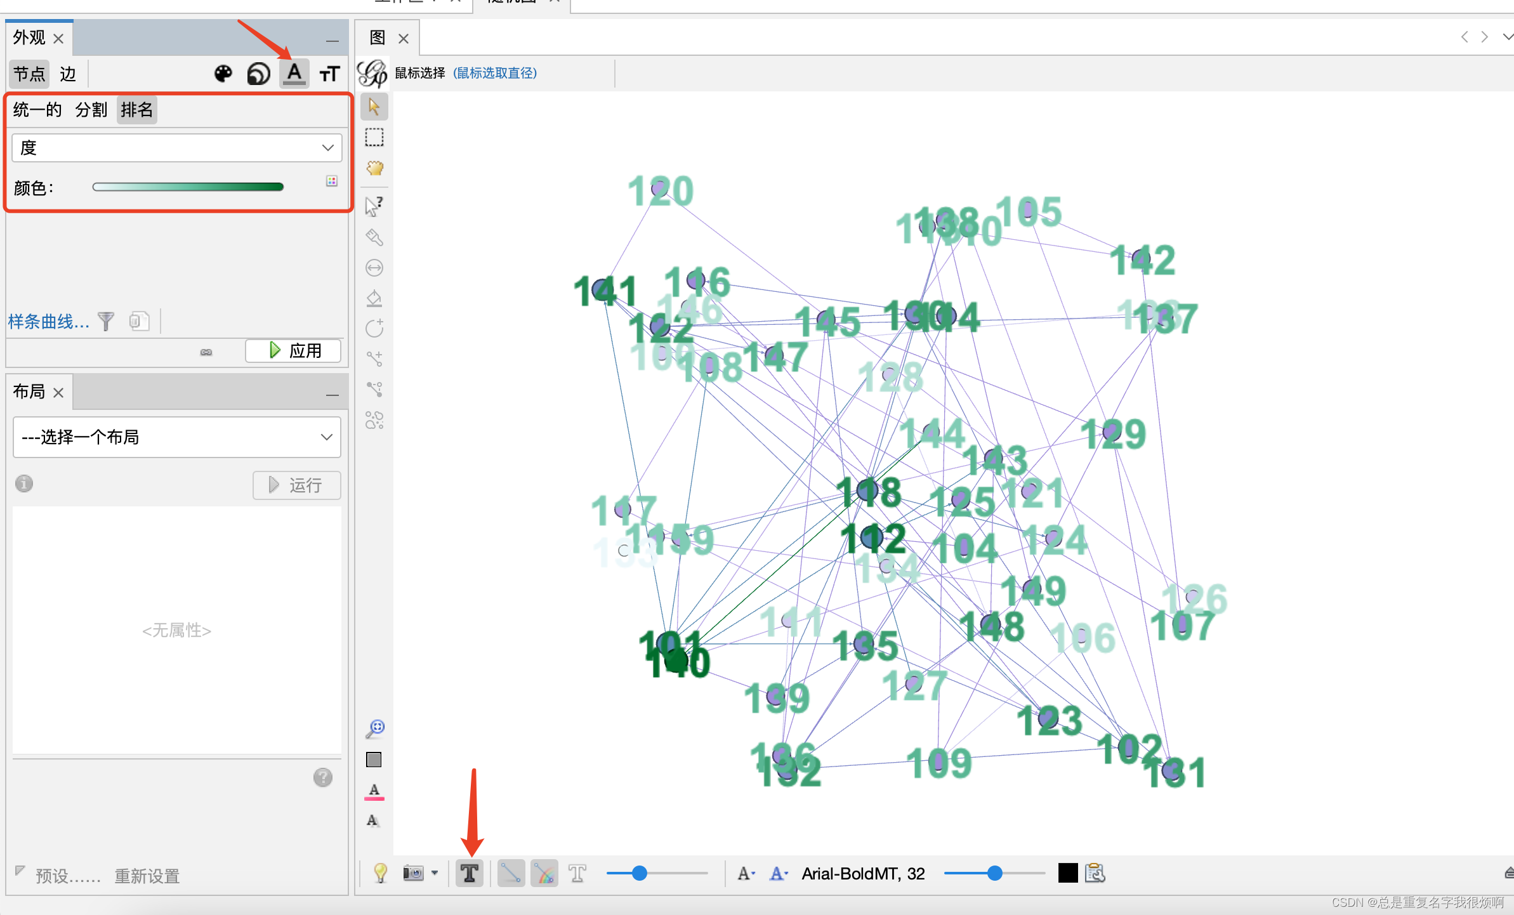Expand the 选择一个布局 layout dropdown

(176, 437)
